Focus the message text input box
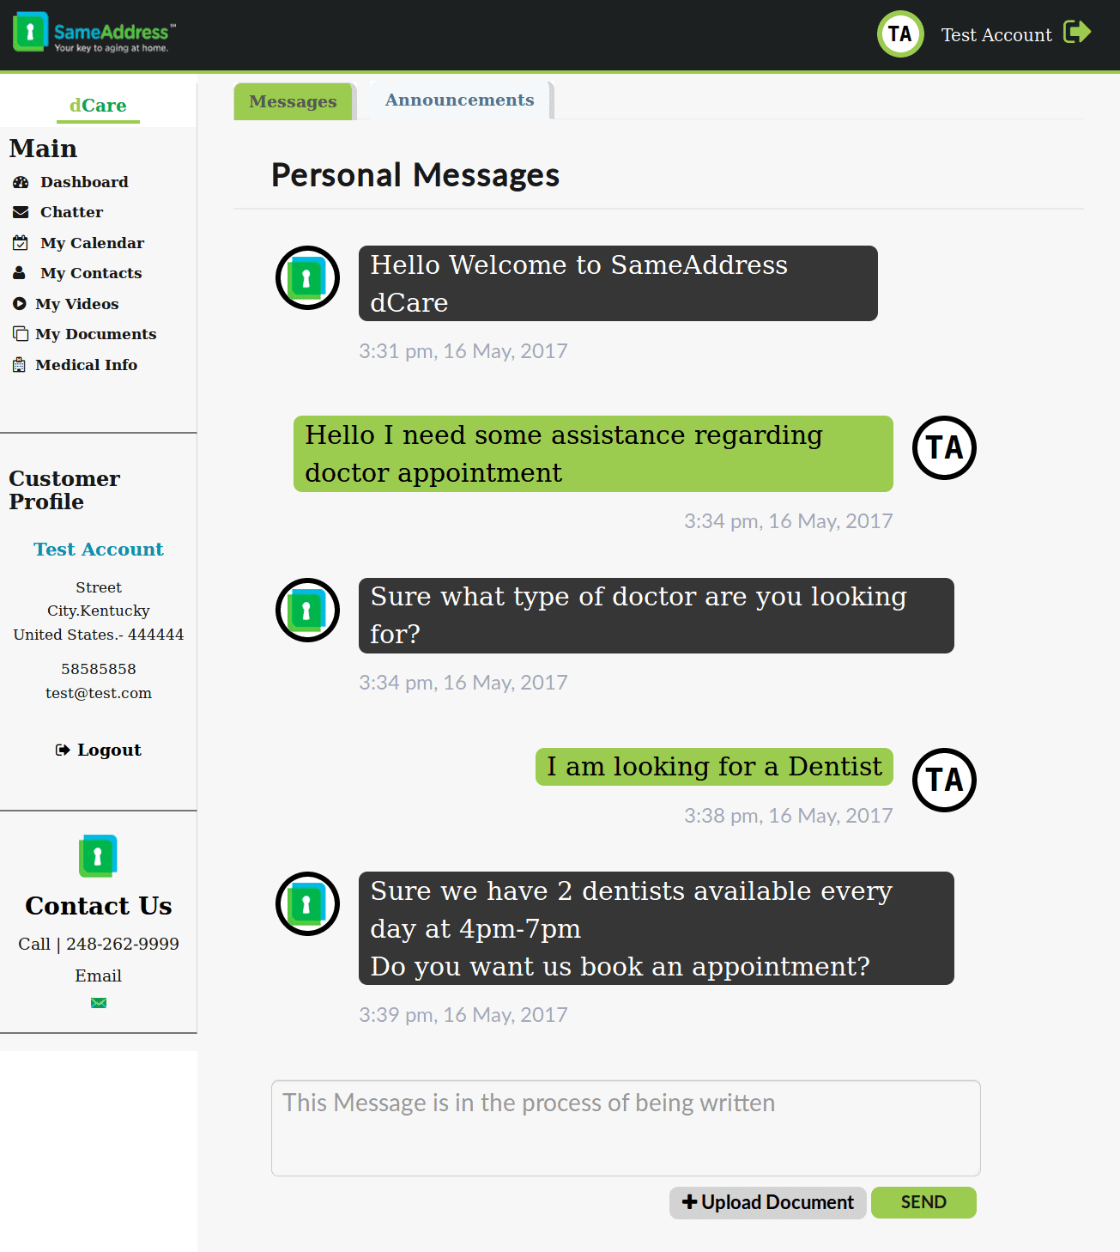 626,1128
